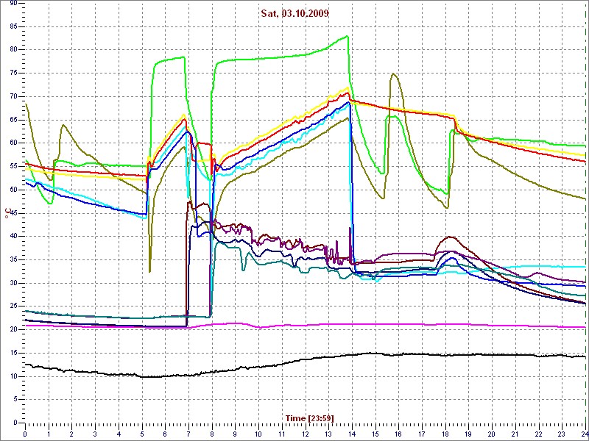Click the olive curve's peak near hour 16
Image resolution: width=589 pixels, height=441 pixels.
pyautogui.click(x=394, y=73)
